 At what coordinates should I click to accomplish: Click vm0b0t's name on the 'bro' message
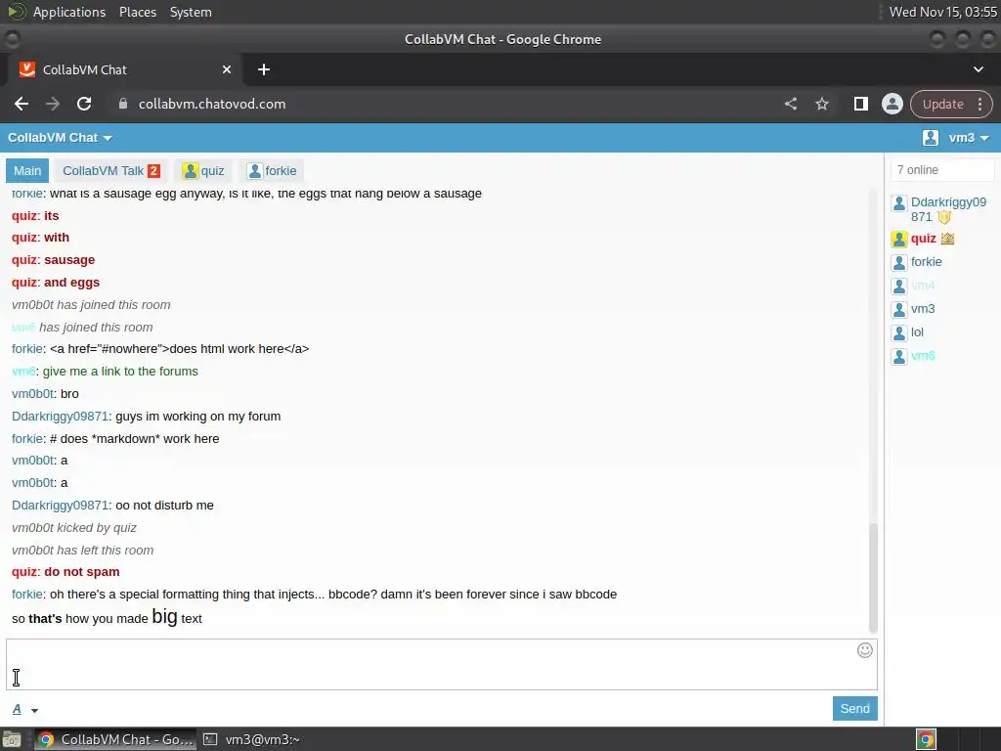(32, 394)
